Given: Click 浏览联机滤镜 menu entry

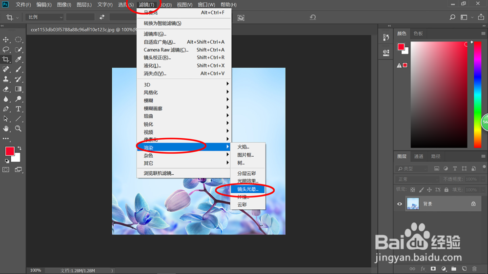Looking at the screenshot, I should coord(184,173).
